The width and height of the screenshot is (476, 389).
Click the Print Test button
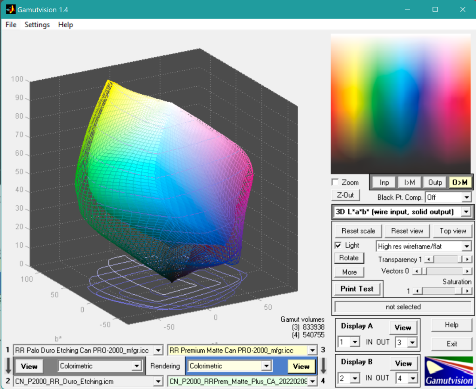click(x=357, y=289)
